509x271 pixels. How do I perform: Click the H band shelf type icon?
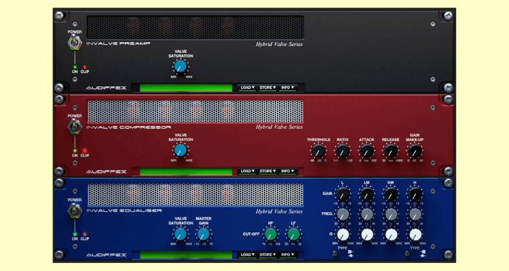(423, 252)
